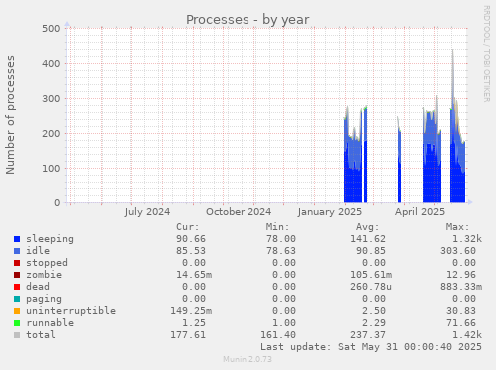
Task: Click the zombie average value 105.61m
Action: tap(371, 275)
